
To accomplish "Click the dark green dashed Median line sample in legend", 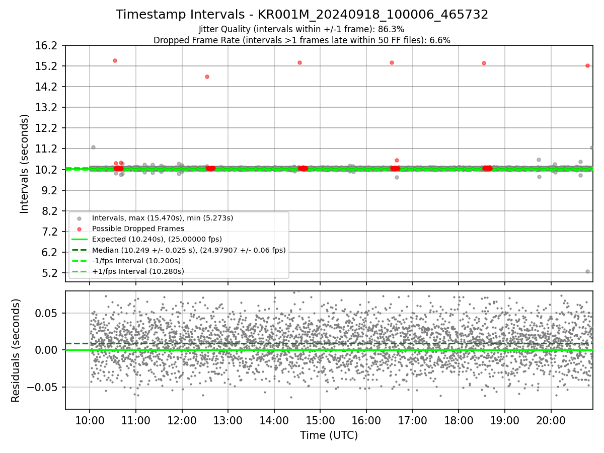I will (80, 250).
